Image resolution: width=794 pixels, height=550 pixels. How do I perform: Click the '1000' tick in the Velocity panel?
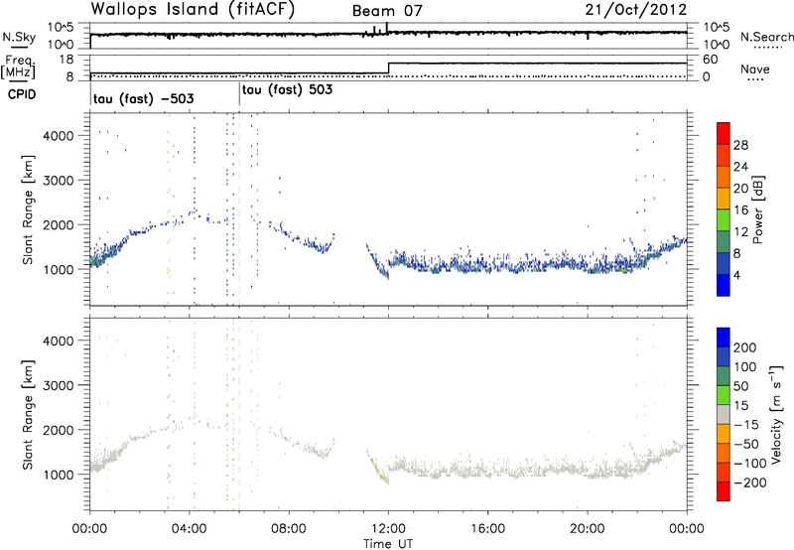tap(59, 475)
